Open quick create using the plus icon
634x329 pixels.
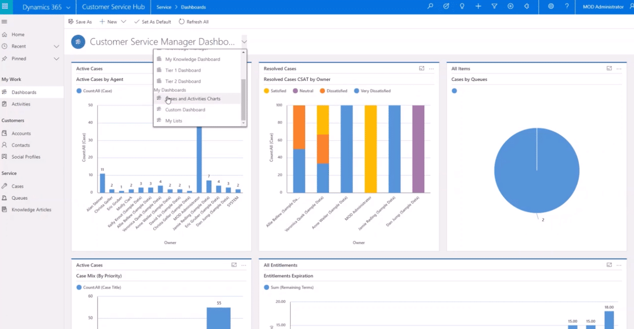pos(478,6)
